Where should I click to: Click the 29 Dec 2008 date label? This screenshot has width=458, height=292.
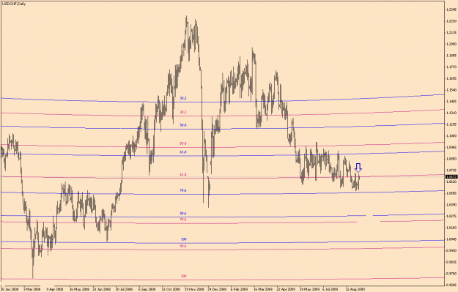217,289
